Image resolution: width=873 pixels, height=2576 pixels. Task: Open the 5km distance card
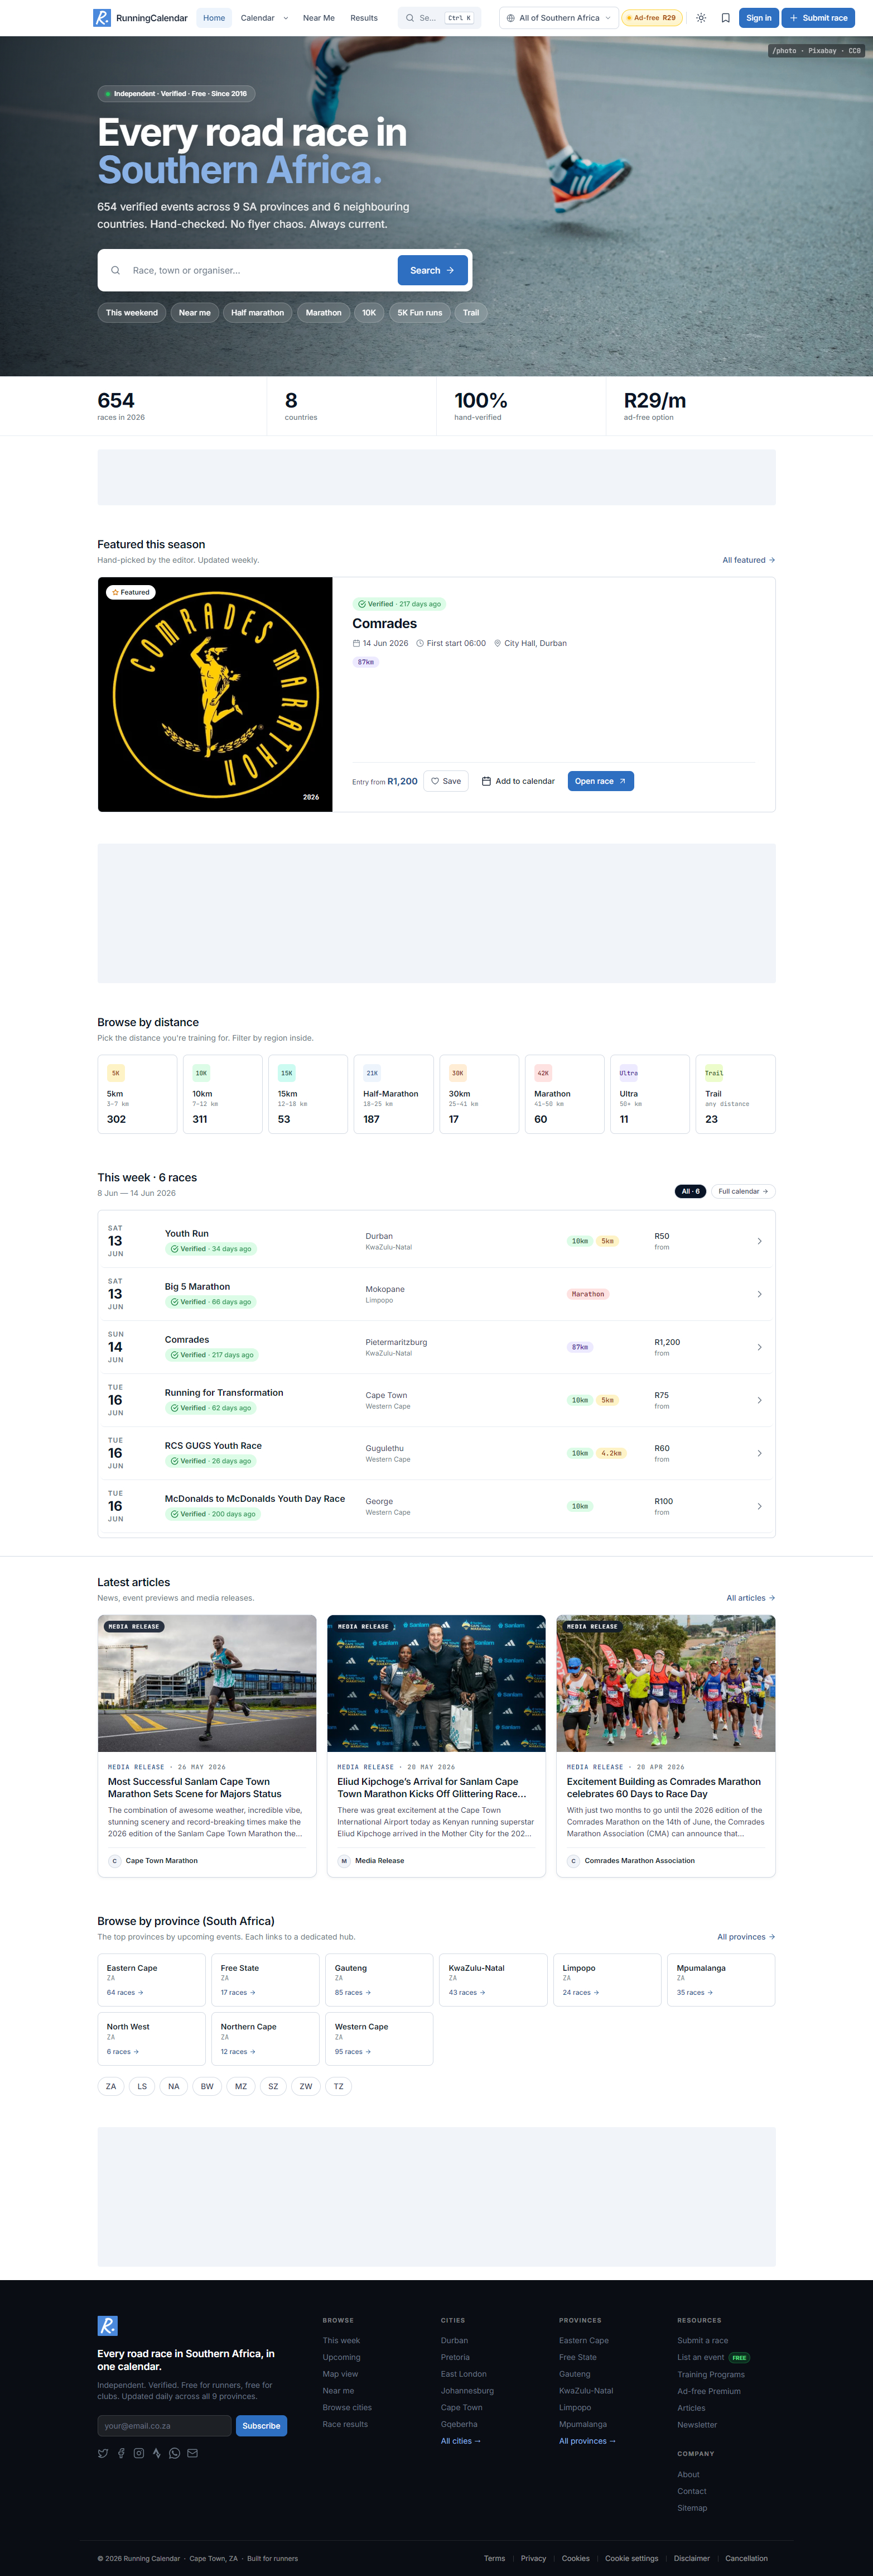137,1094
